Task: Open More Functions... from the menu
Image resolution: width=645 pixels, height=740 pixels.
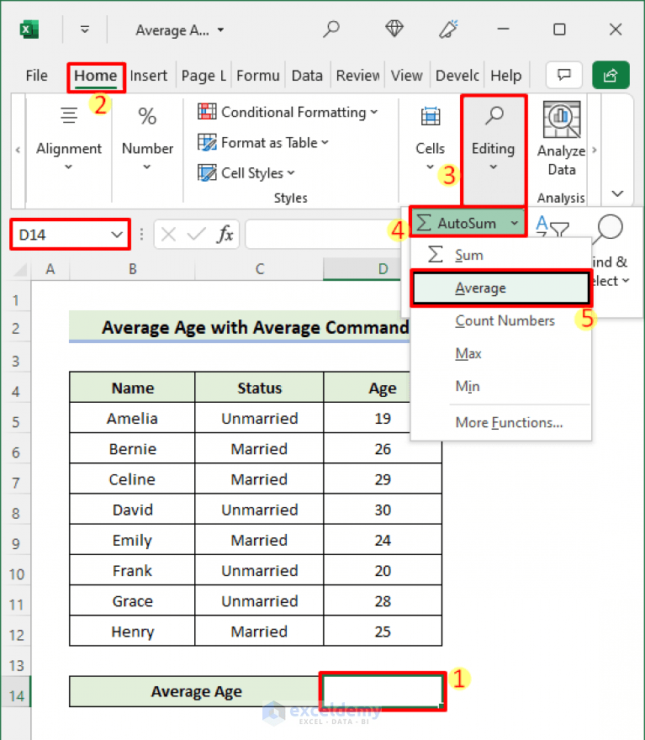Action: pyautogui.click(x=500, y=422)
